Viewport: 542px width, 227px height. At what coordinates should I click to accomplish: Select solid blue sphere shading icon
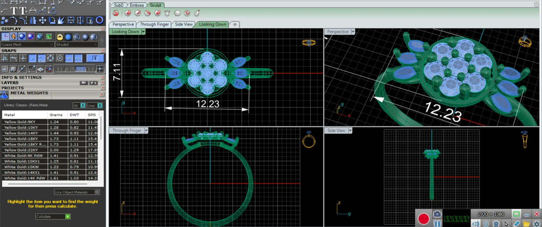(x=68, y=37)
